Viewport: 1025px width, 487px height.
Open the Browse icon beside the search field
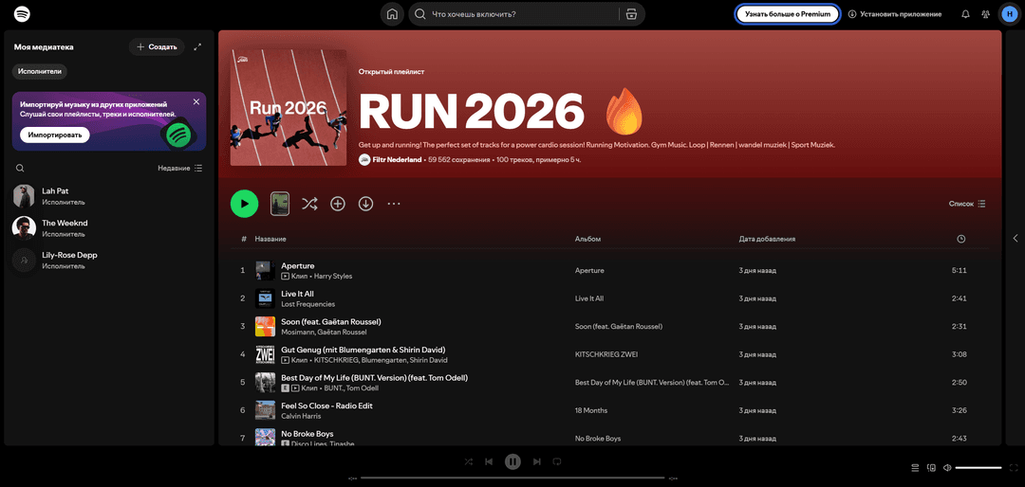pos(631,13)
